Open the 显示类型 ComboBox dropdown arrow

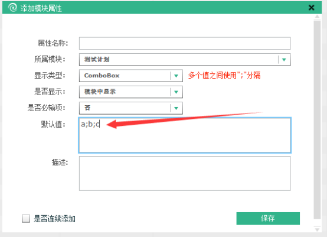point(176,76)
